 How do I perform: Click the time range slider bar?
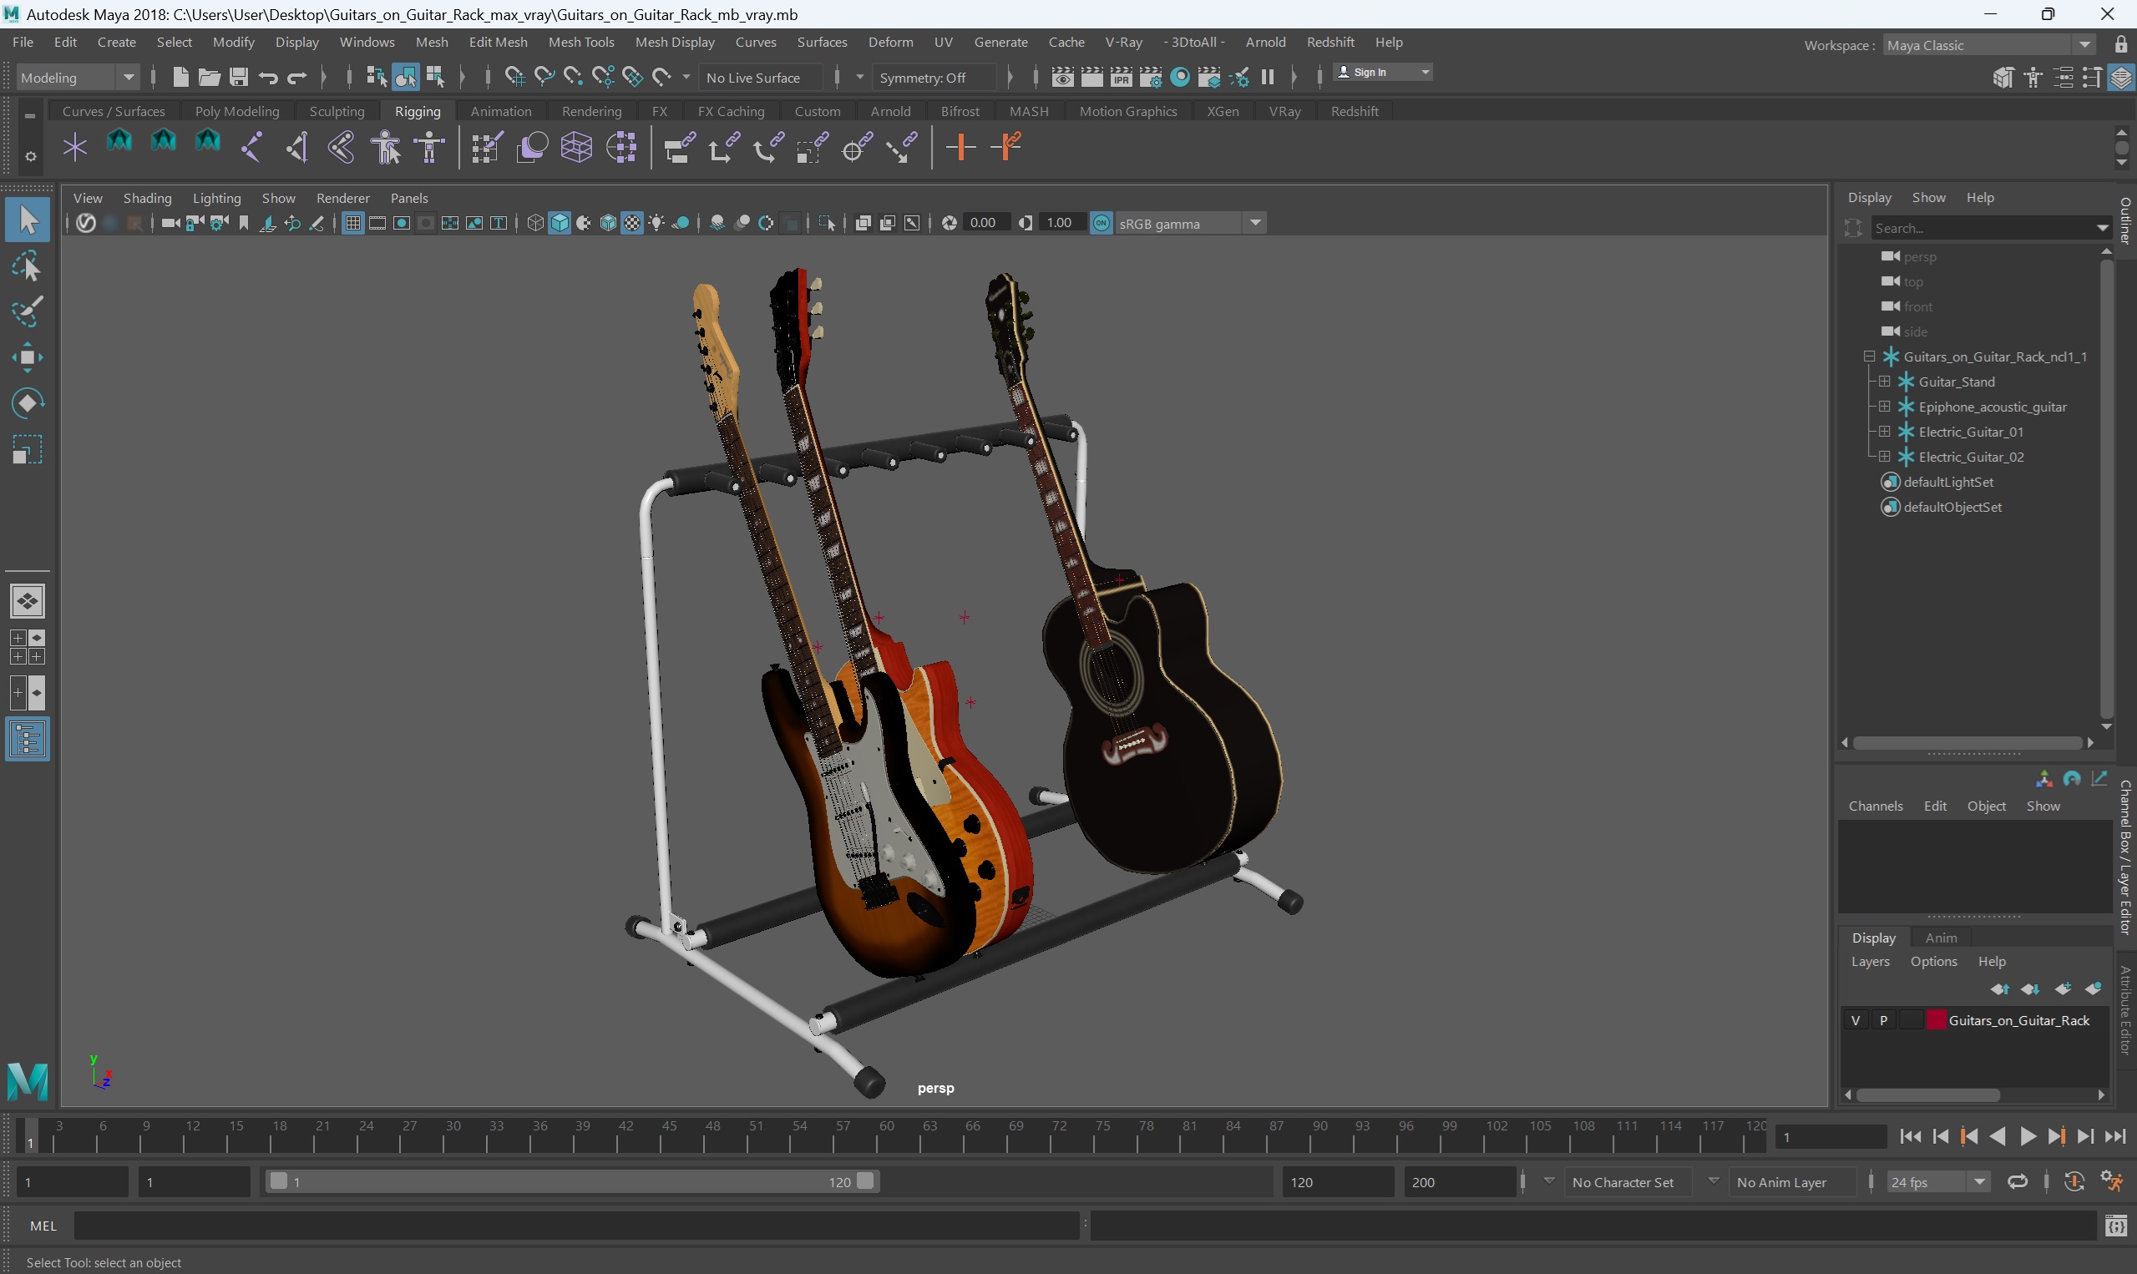(x=572, y=1182)
